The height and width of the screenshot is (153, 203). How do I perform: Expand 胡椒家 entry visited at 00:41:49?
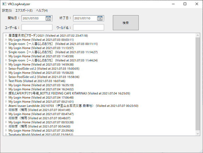(x=6, y=110)
